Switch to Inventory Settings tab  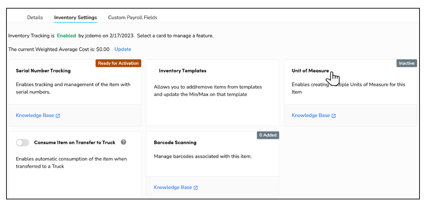(x=75, y=17)
